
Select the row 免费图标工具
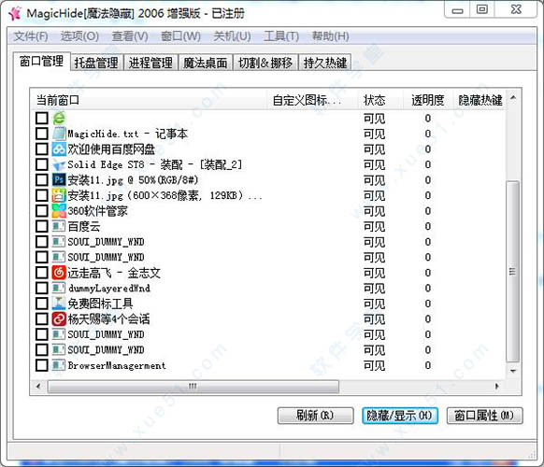click(269, 304)
